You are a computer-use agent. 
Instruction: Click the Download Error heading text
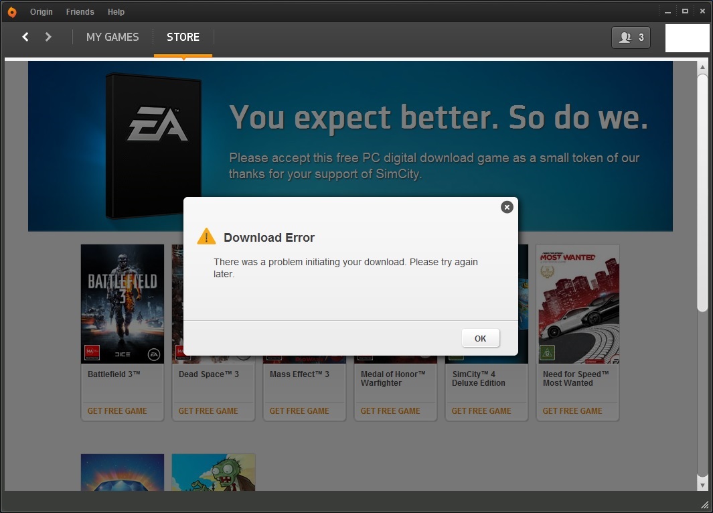(x=269, y=237)
